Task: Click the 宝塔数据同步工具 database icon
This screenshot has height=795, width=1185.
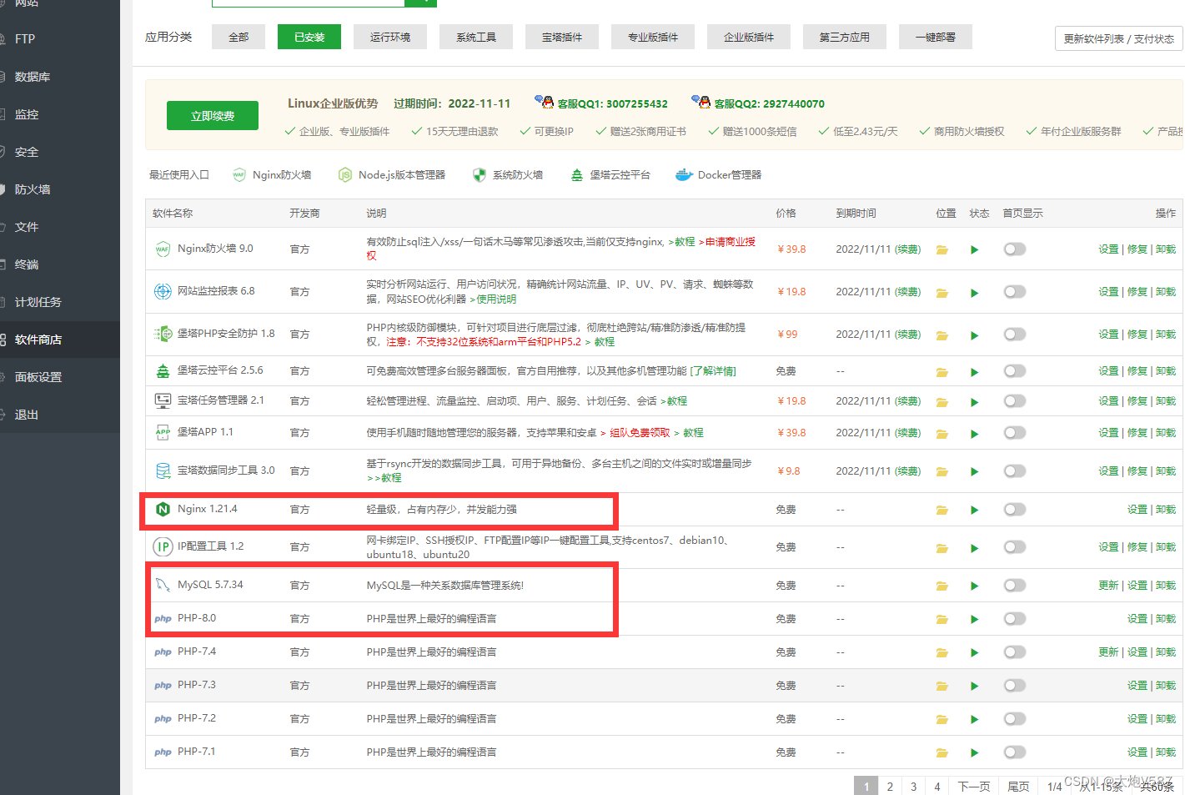Action: (163, 470)
